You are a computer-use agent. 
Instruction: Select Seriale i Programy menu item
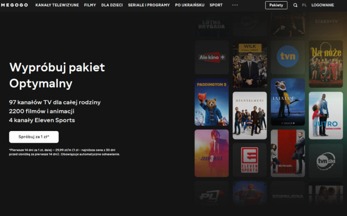click(149, 5)
